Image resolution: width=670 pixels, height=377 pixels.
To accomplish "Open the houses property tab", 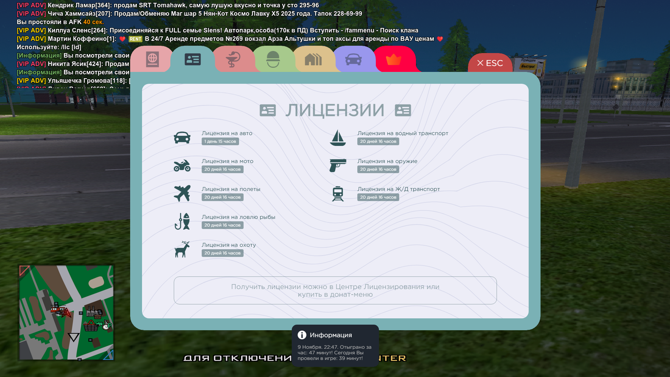I will (x=313, y=59).
